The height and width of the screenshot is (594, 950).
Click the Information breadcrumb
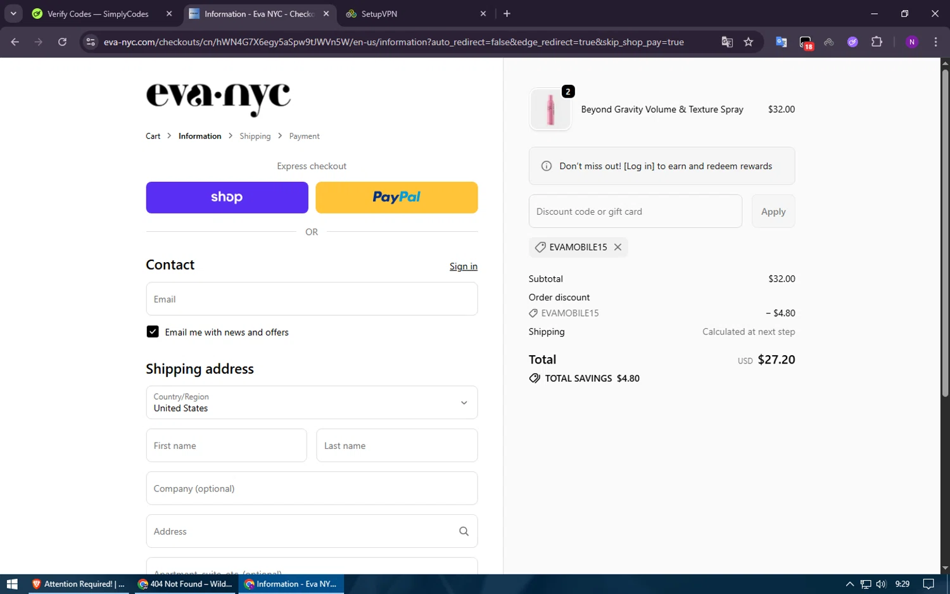tap(199, 136)
